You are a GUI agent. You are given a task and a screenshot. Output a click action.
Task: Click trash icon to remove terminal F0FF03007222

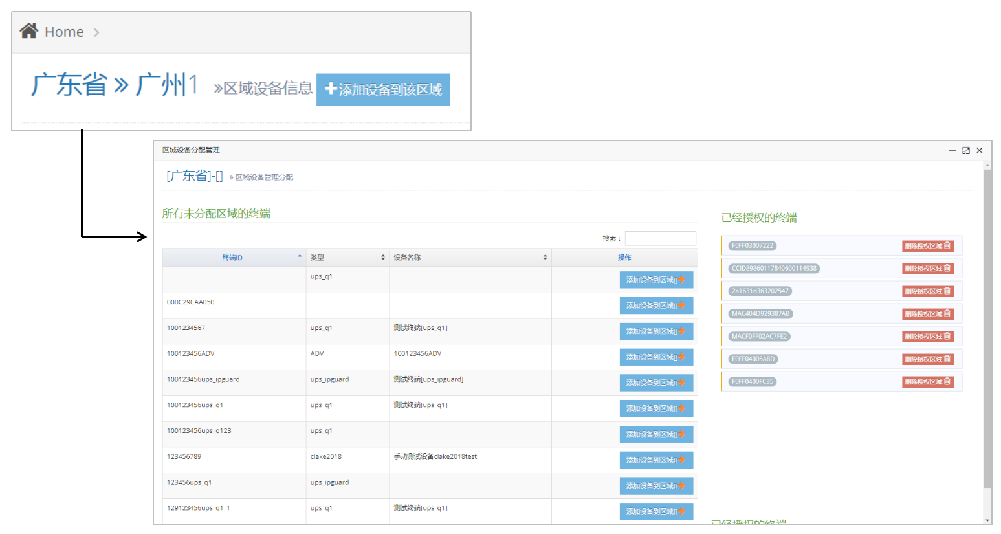pos(947,246)
